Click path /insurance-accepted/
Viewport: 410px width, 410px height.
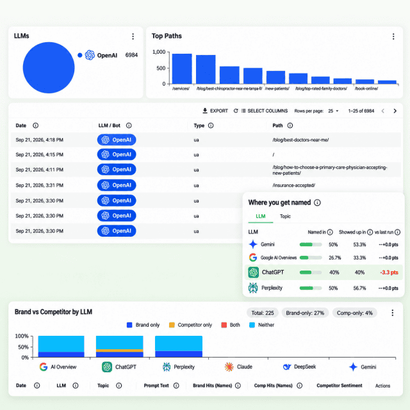pyautogui.click(x=294, y=185)
